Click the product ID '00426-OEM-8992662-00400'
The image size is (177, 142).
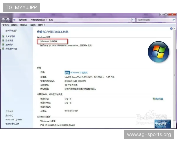pos(62,125)
